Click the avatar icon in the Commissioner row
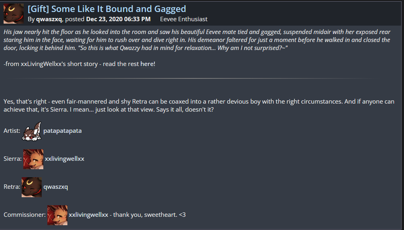This screenshot has height=230, width=404. [57, 215]
